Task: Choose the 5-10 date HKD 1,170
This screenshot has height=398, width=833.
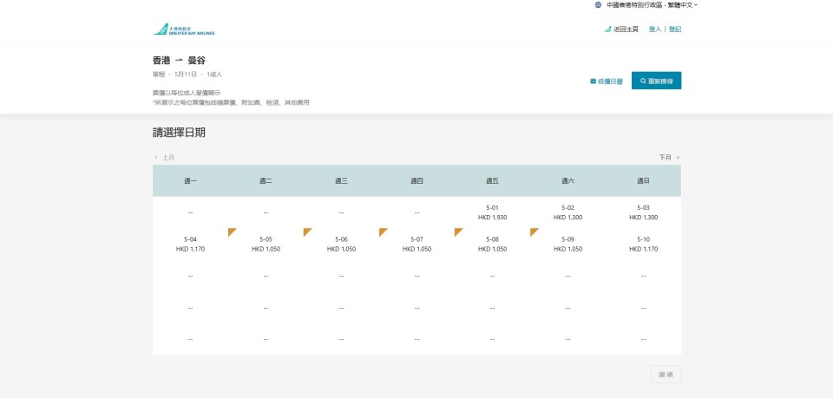Action: [x=643, y=244]
